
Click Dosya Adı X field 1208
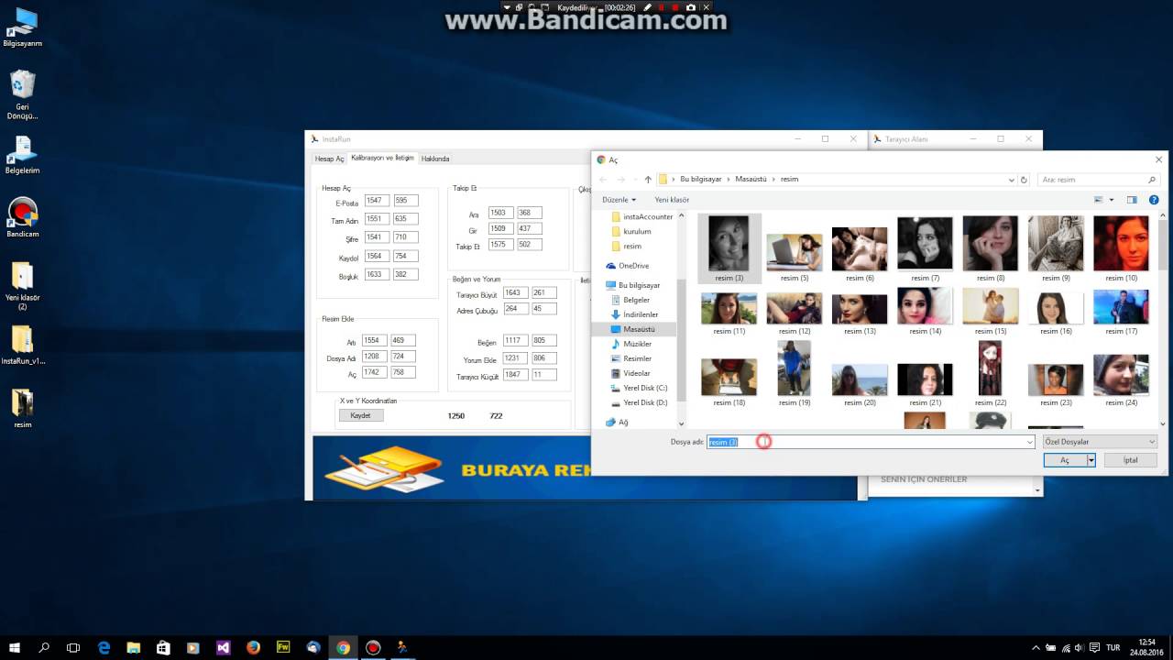[x=375, y=357]
